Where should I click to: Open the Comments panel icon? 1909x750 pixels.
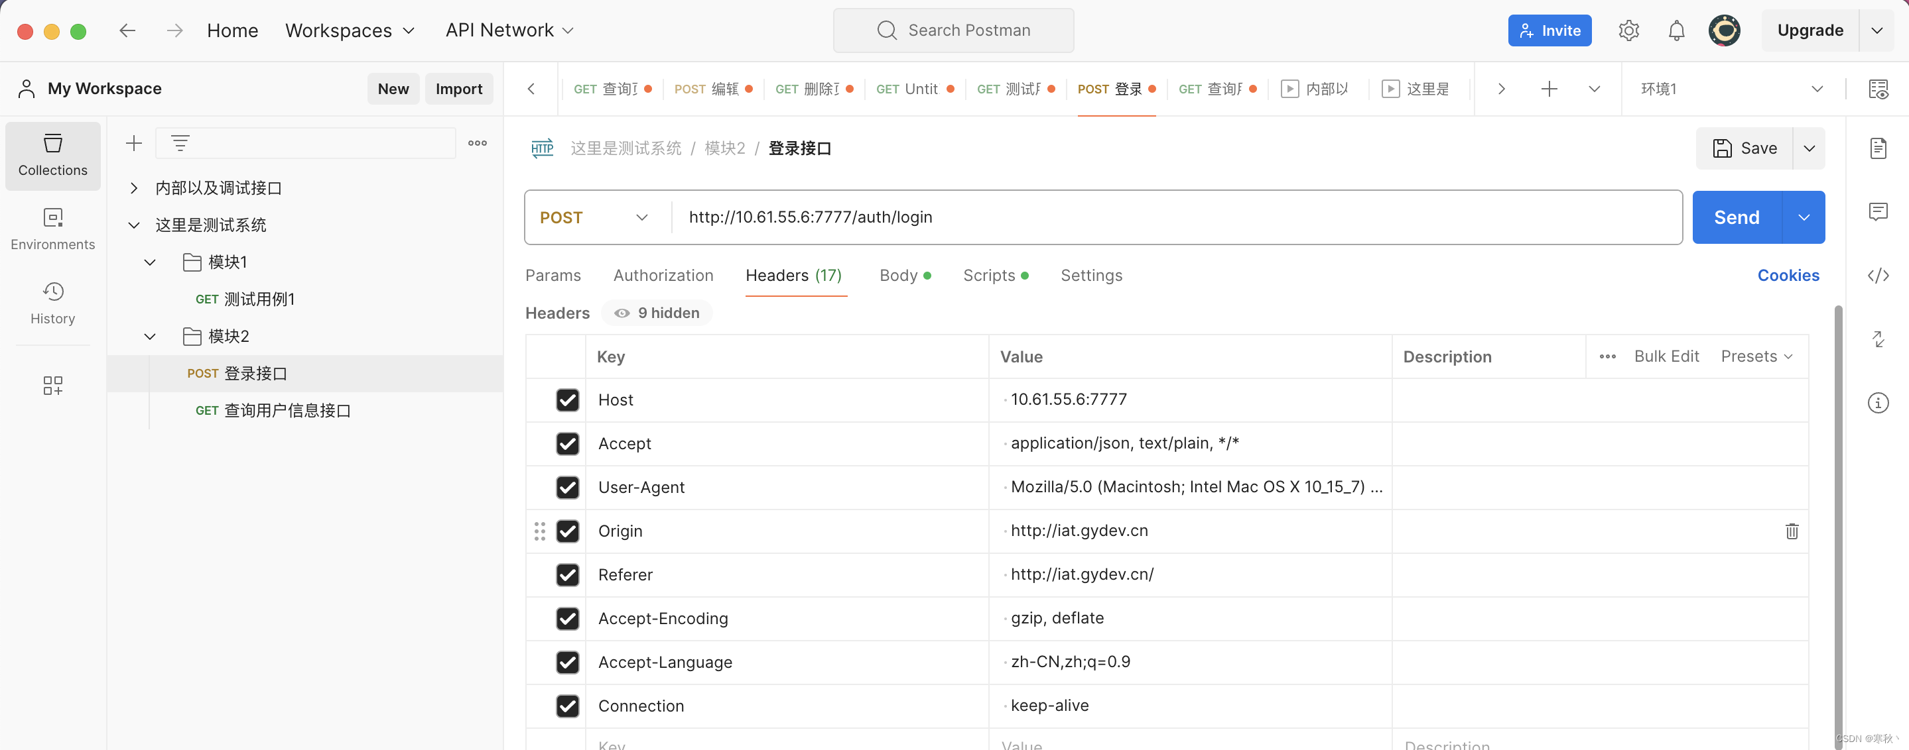pyautogui.click(x=1879, y=212)
